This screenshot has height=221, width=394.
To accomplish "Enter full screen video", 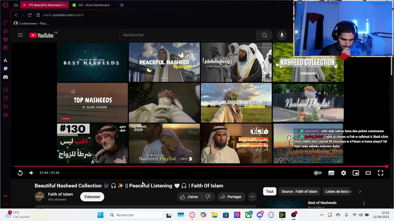I will coord(380,173).
